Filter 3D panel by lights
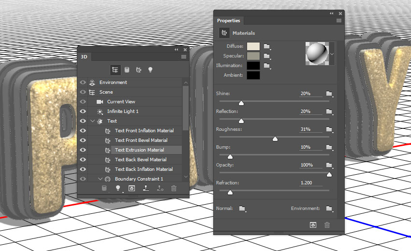The image size is (411, 251). [x=150, y=70]
